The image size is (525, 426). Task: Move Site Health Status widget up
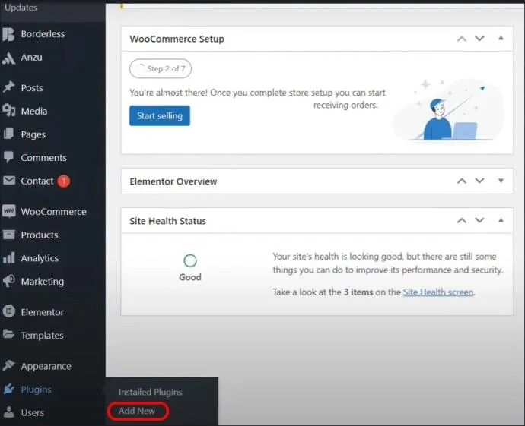(461, 221)
